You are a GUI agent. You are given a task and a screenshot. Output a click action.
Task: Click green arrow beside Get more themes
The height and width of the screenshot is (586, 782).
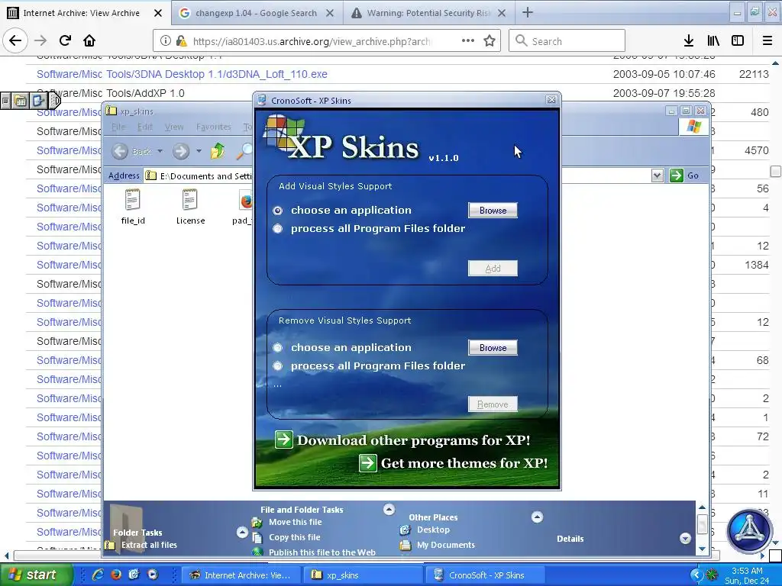click(368, 463)
